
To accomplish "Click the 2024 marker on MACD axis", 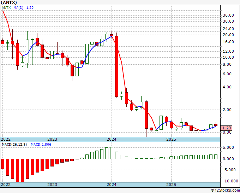I will [x=112, y=185].
